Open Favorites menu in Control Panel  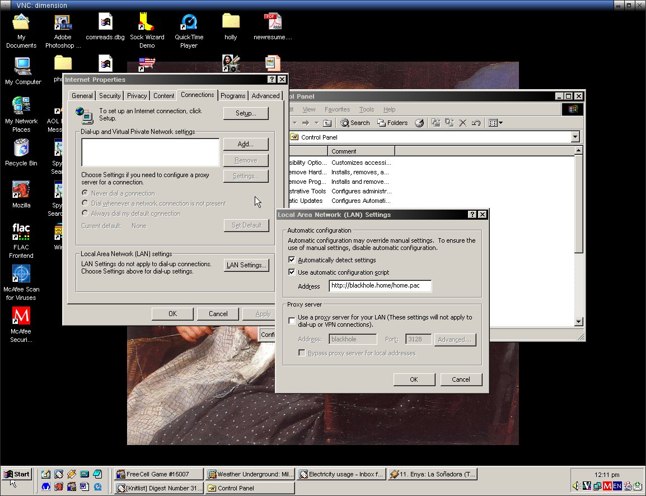click(x=337, y=109)
